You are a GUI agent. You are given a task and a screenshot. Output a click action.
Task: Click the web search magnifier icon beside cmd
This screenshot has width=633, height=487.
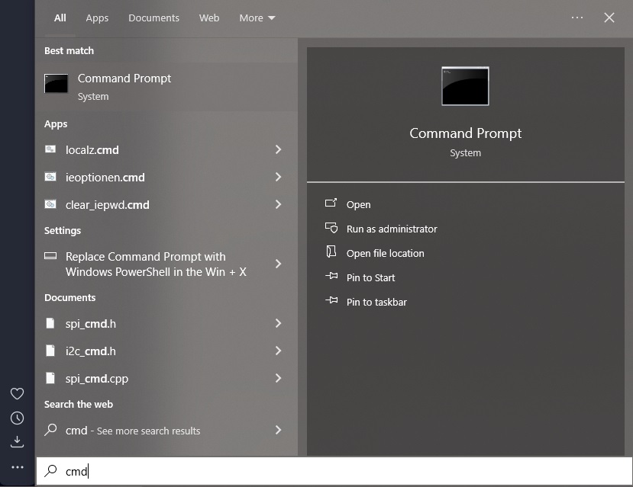[50, 430]
